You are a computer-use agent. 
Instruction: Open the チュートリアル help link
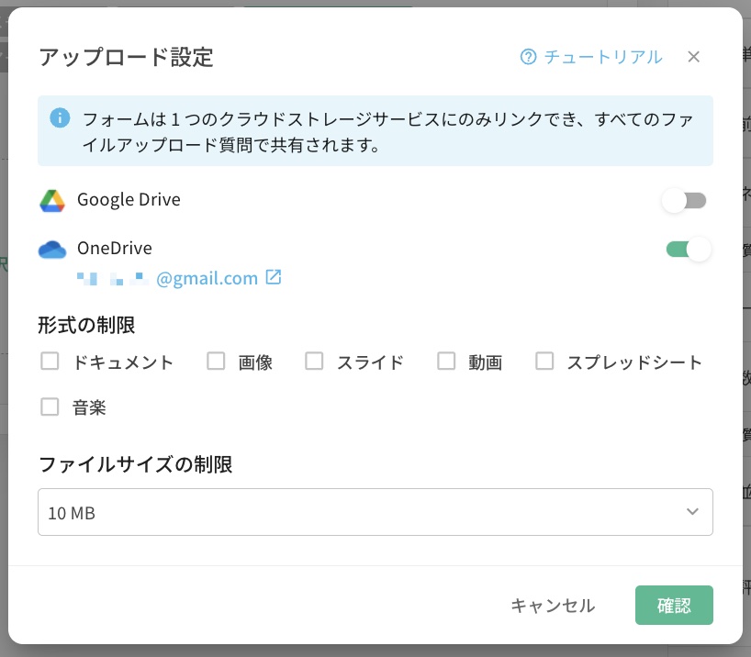point(591,57)
